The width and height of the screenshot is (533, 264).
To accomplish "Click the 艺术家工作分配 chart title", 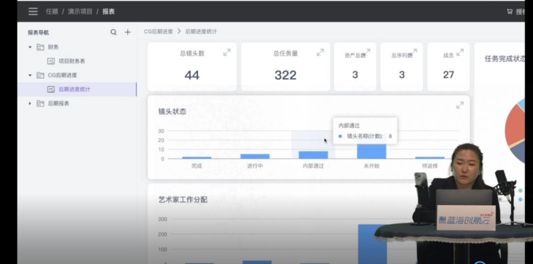I will pyautogui.click(x=183, y=200).
